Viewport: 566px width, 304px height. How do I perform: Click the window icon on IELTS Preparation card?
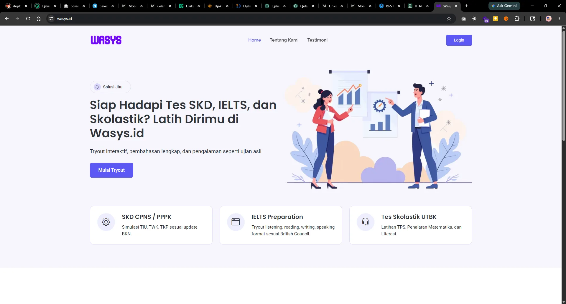236,222
